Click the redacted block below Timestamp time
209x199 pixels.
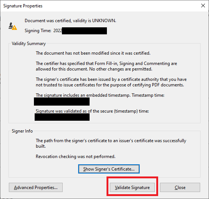tap(62, 102)
